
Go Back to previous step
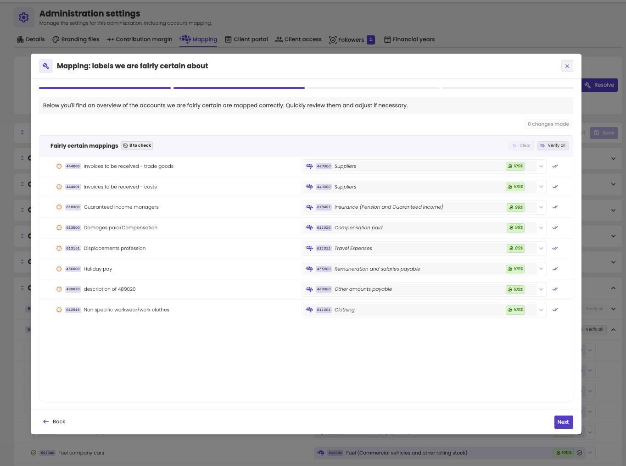tap(54, 422)
